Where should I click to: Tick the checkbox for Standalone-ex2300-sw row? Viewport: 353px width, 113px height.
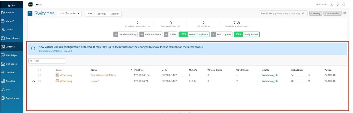[40, 75]
